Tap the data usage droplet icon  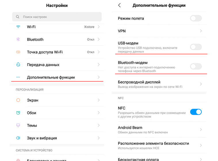[18, 64]
